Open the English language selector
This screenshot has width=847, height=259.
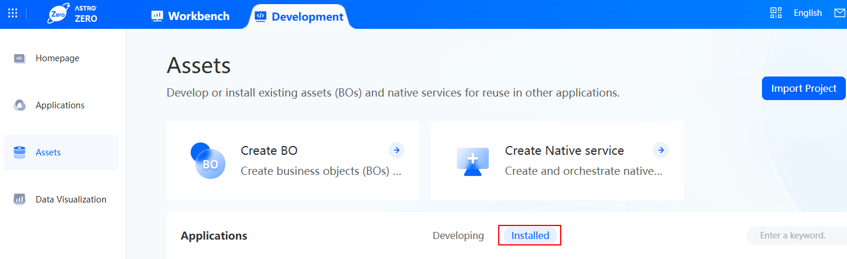(807, 13)
